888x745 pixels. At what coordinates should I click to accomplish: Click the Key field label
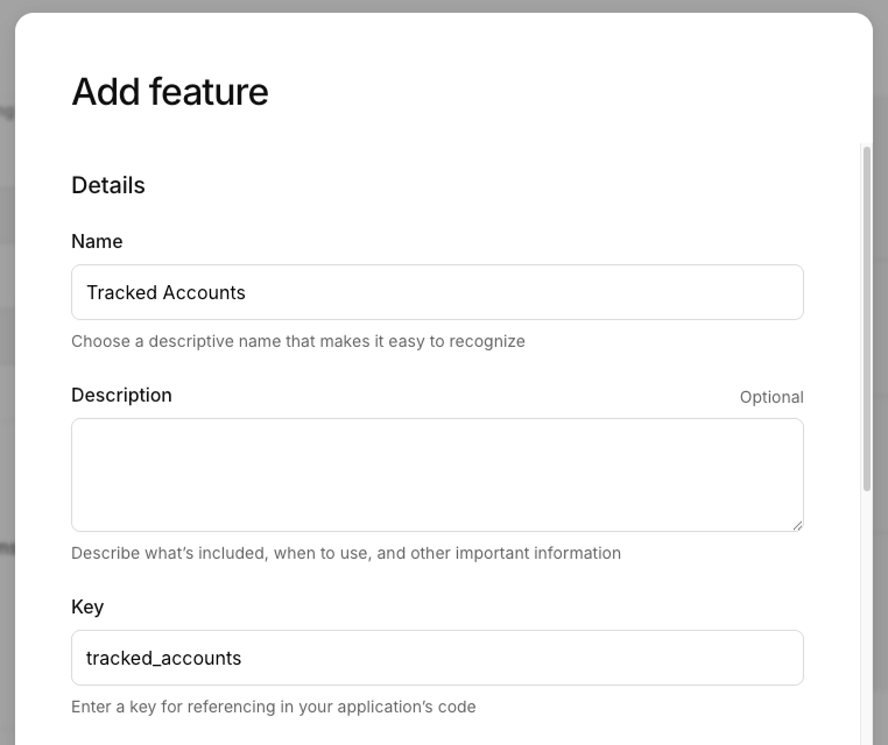coord(88,606)
